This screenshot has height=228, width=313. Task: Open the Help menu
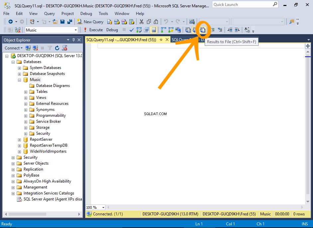(x=140, y=14)
